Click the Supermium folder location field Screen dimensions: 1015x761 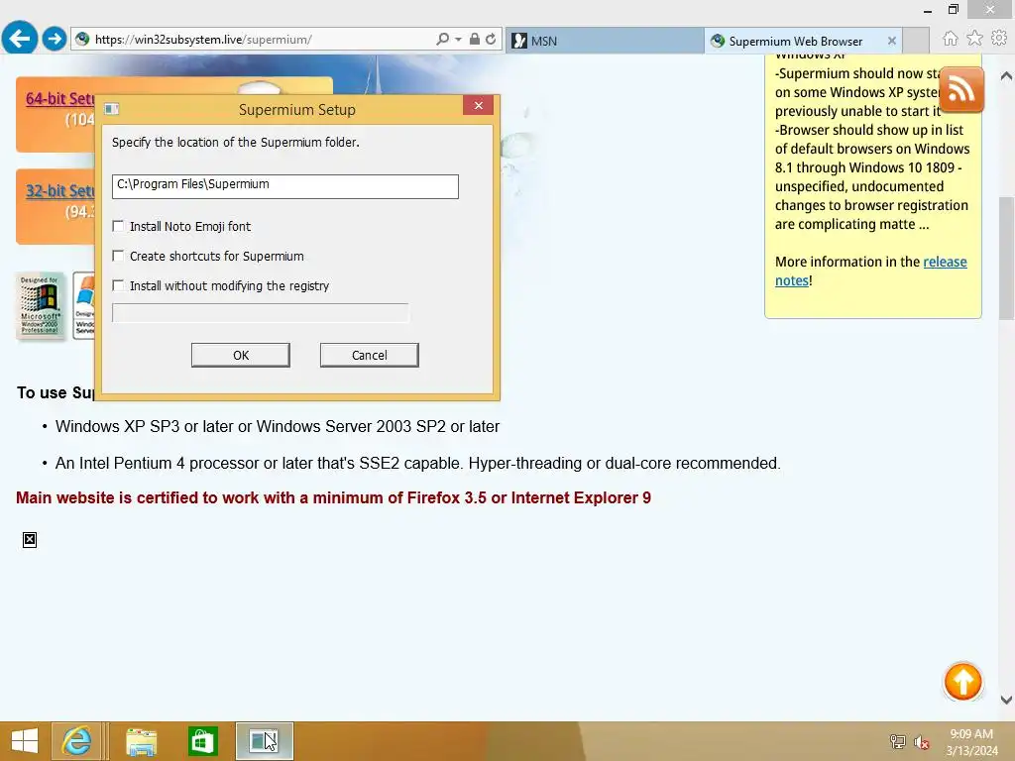(284, 186)
